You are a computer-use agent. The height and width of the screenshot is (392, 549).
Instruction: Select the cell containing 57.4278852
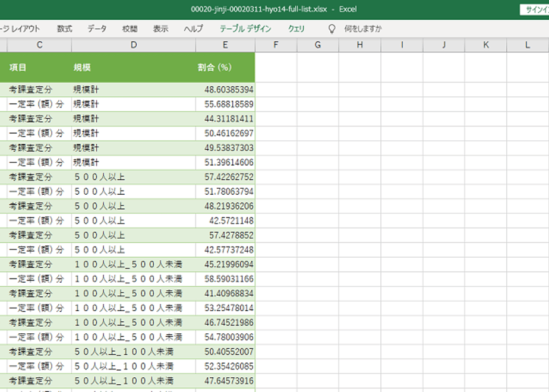(225, 235)
